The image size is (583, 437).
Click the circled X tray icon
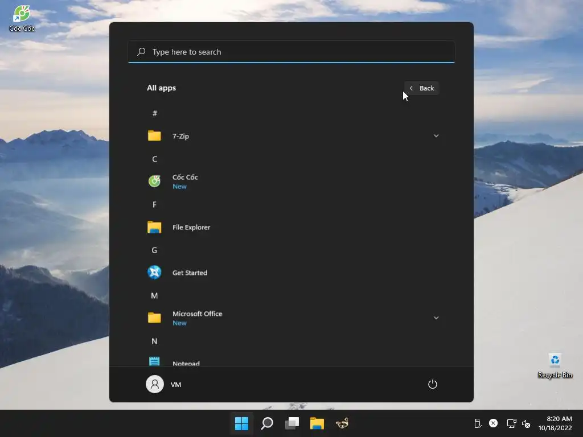[x=494, y=423]
